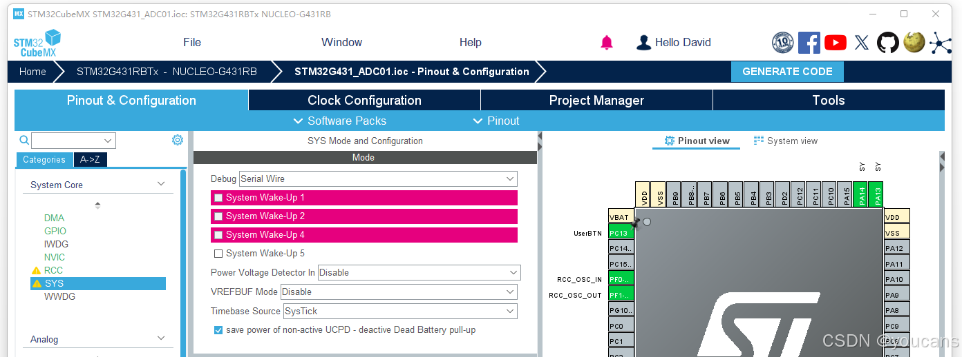Select the PA10 pin
The height and width of the screenshot is (357, 962).
click(897, 279)
